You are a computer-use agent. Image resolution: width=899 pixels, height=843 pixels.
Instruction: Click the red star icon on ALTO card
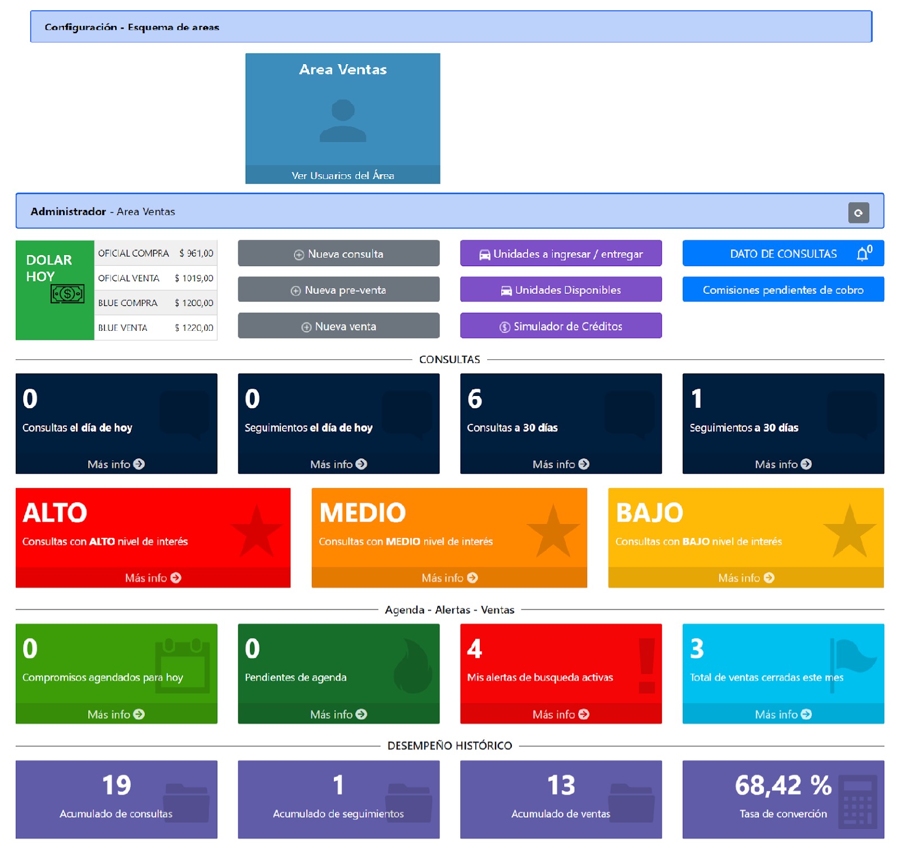click(x=257, y=531)
